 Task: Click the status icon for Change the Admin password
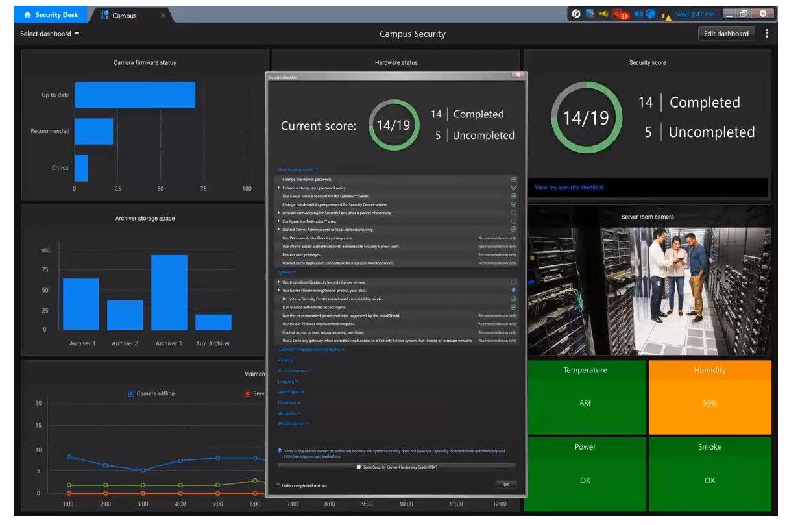tap(513, 179)
